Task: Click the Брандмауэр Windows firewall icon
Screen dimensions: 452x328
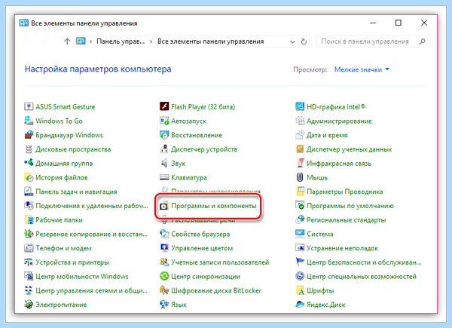Action: 29,135
